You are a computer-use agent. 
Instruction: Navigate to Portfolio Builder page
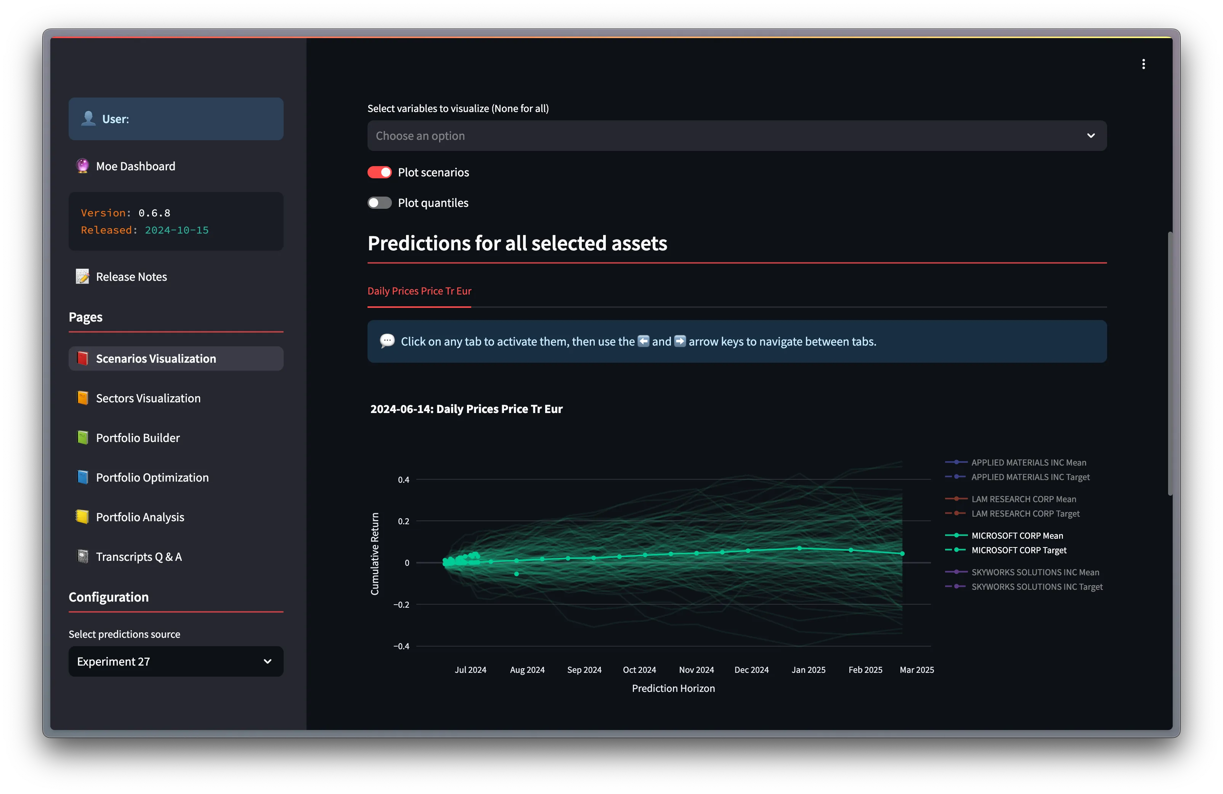click(x=176, y=437)
